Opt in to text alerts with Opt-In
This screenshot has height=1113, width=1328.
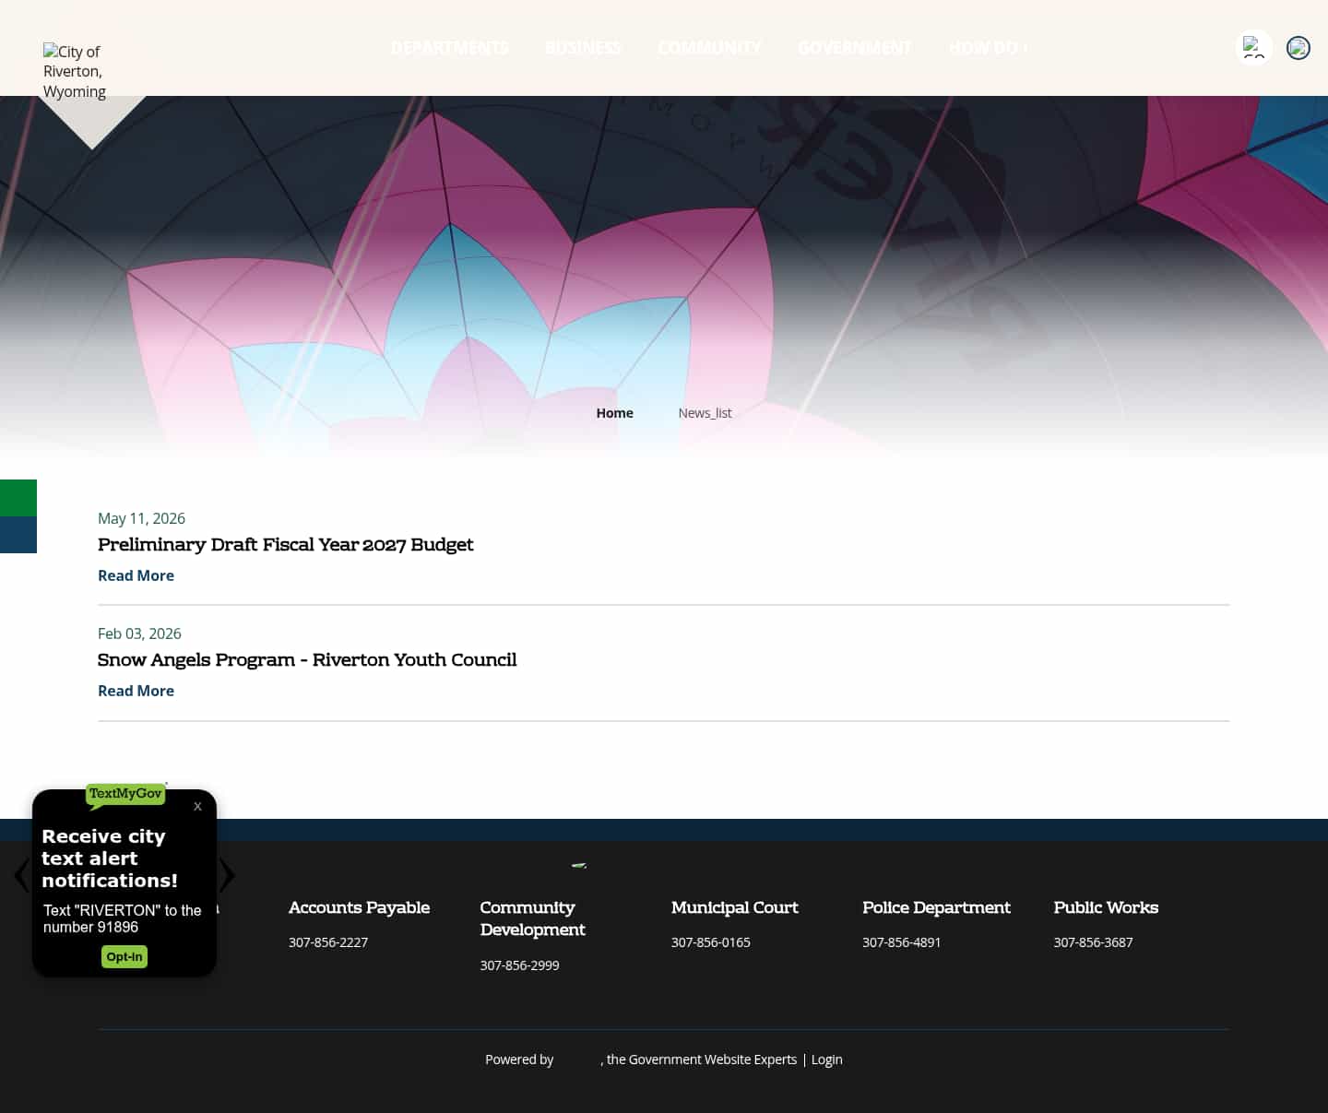(x=125, y=956)
